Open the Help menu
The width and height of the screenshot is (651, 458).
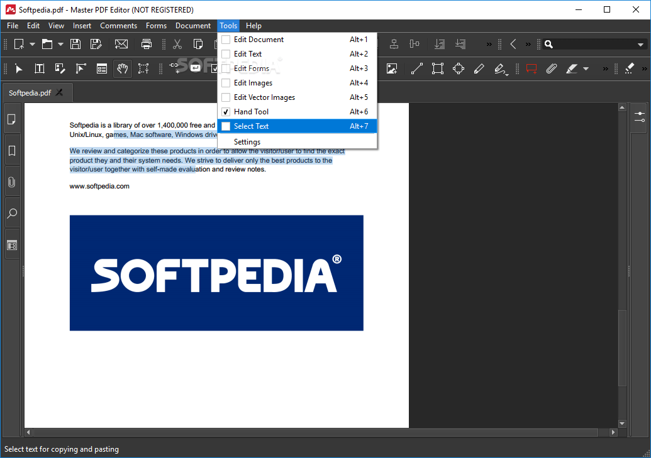[x=253, y=26]
